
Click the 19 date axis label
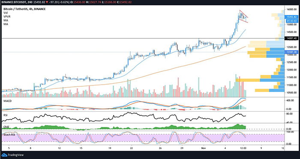point(110,148)
